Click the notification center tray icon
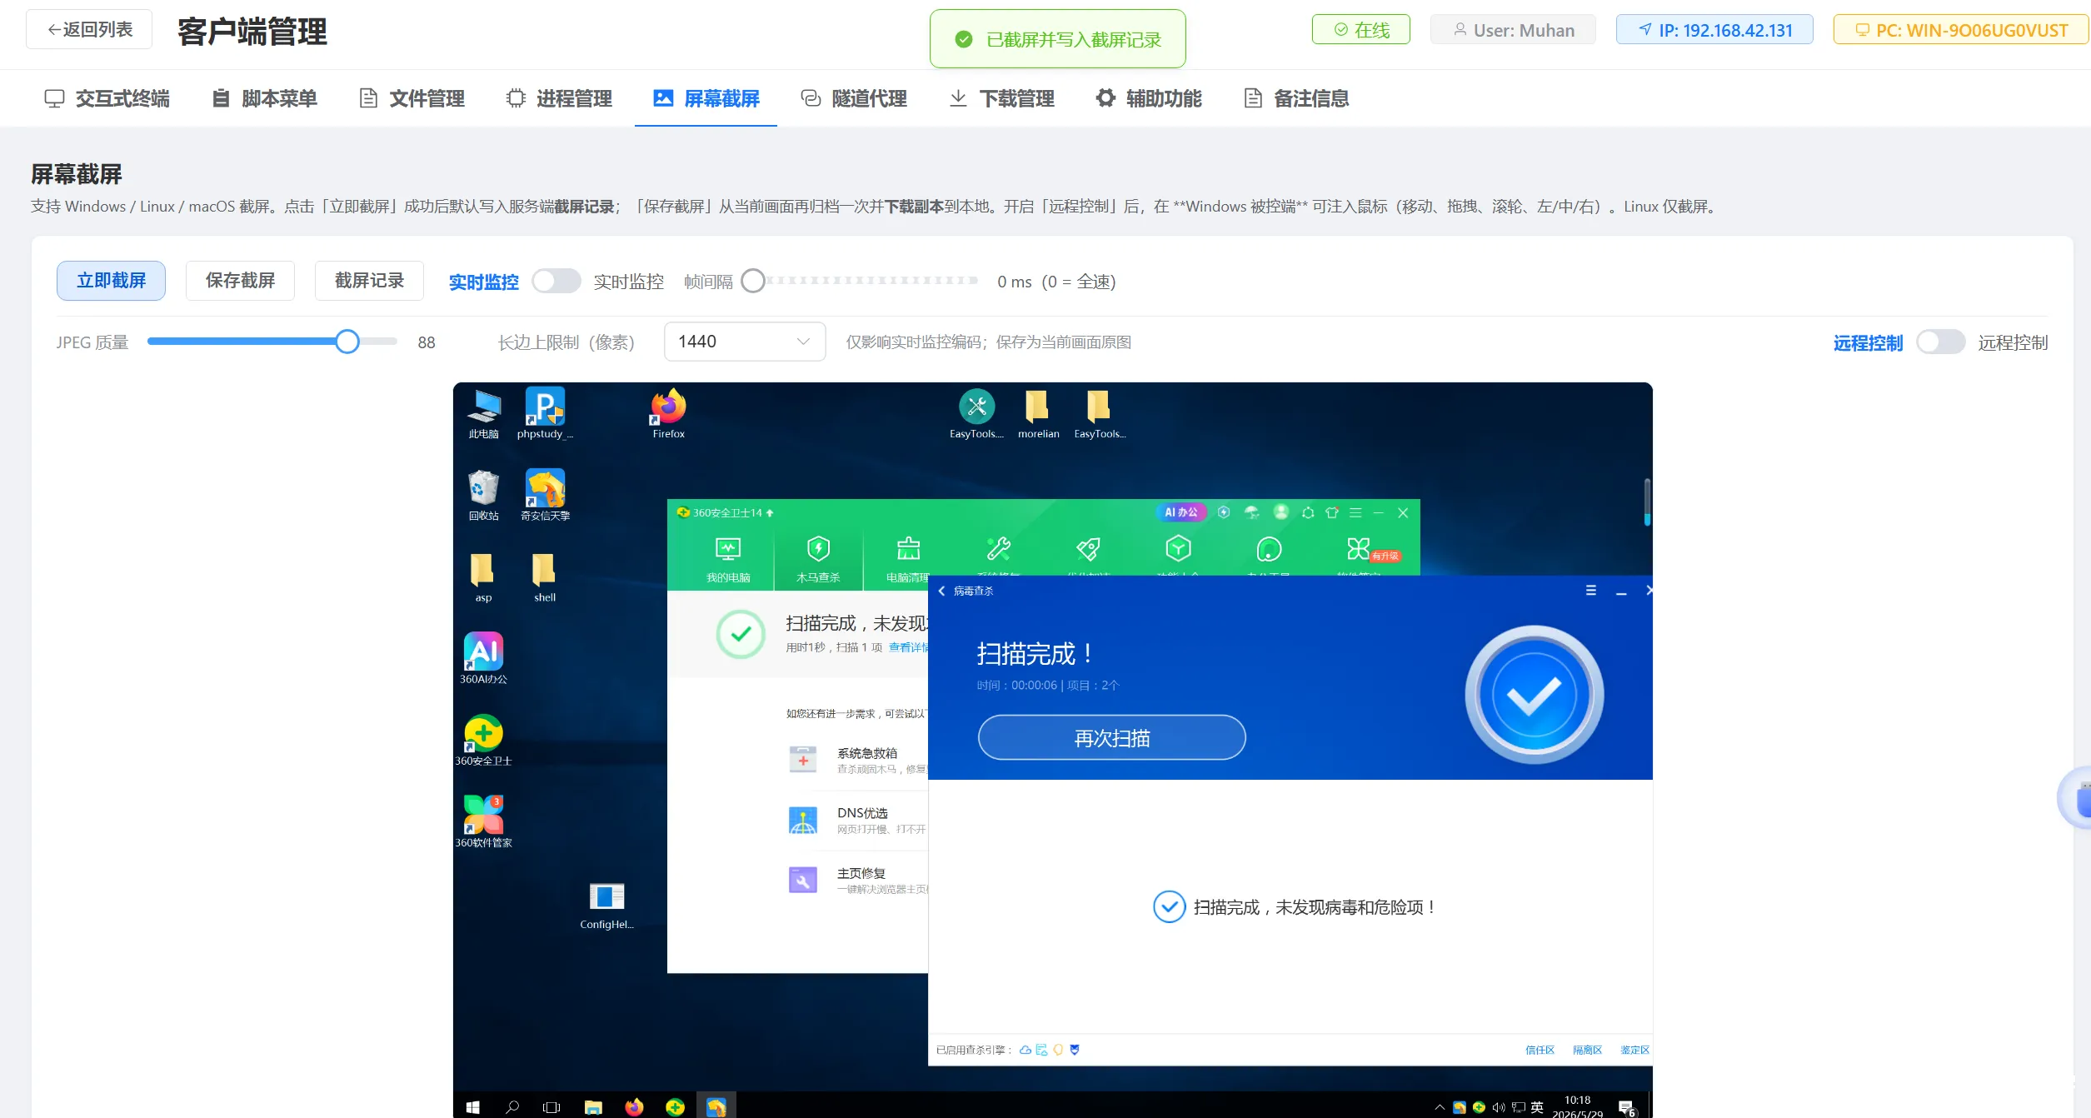Viewport: 2091px width, 1118px height. [x=1627, y=1107]
